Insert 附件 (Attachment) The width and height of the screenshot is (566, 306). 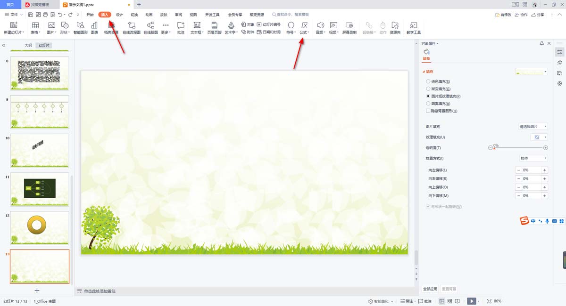pyautogui.click(x=248, y=32)
